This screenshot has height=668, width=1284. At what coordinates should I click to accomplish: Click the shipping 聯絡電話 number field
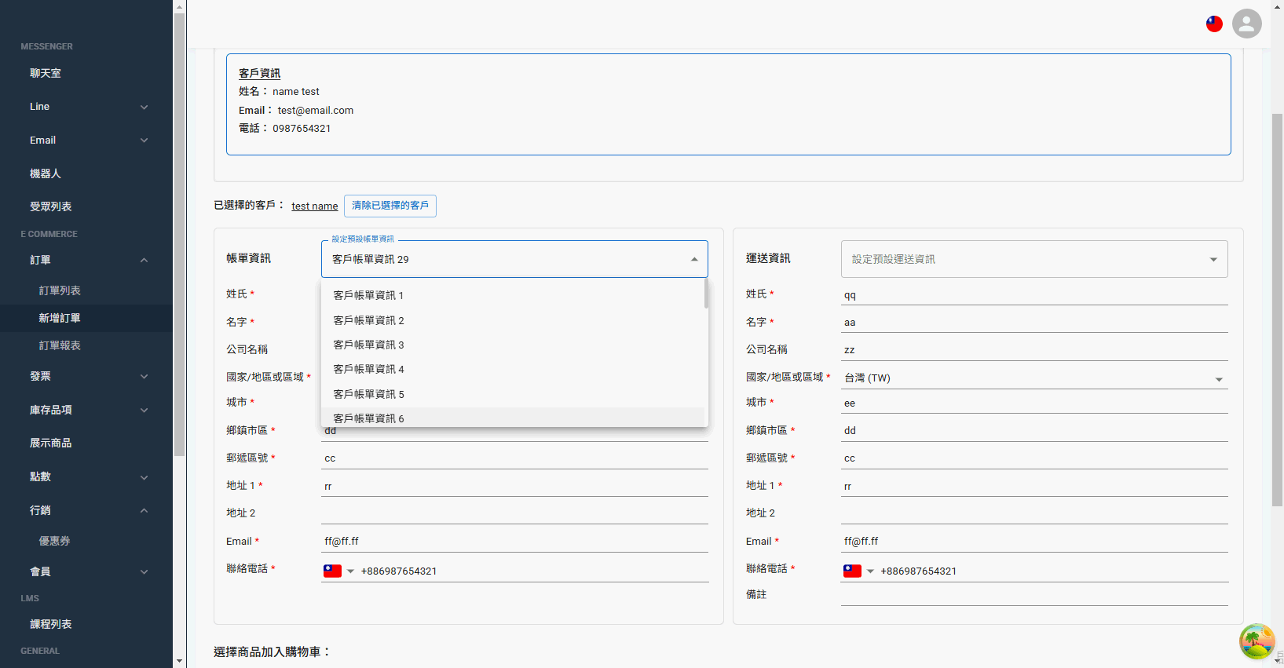click(1053, 571)
